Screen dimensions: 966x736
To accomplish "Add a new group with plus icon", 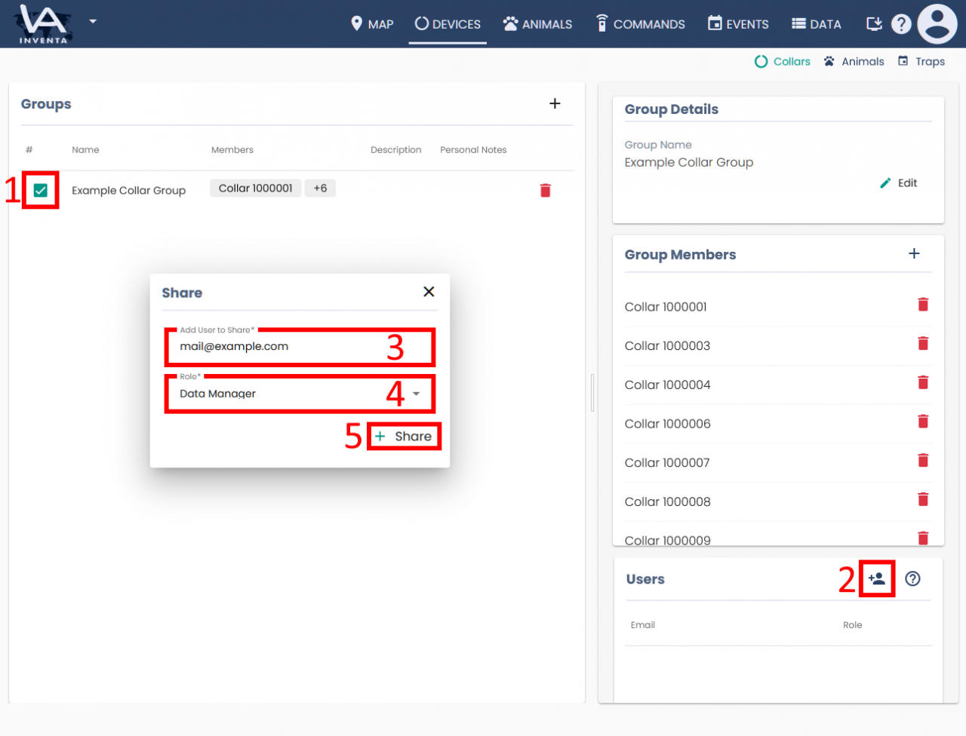I will (x=555, y=104).
